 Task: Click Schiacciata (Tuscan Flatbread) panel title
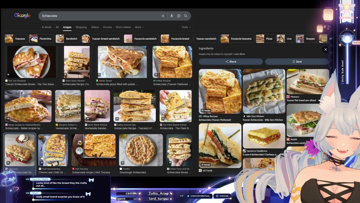tap(215, 120)
